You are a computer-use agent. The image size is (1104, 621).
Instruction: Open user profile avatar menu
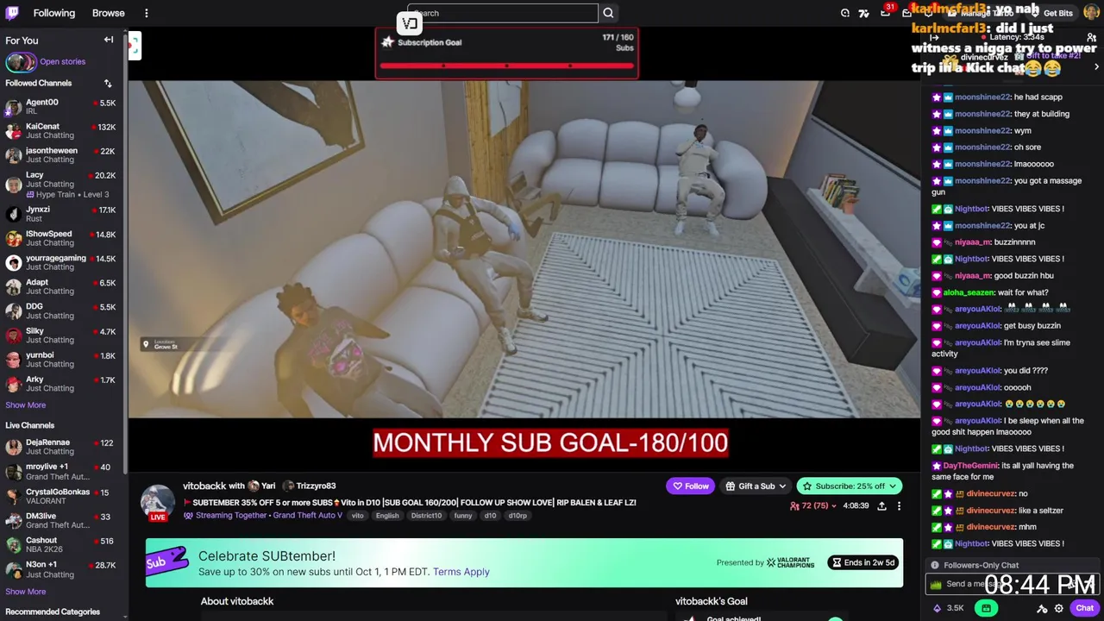(1091, 13)
